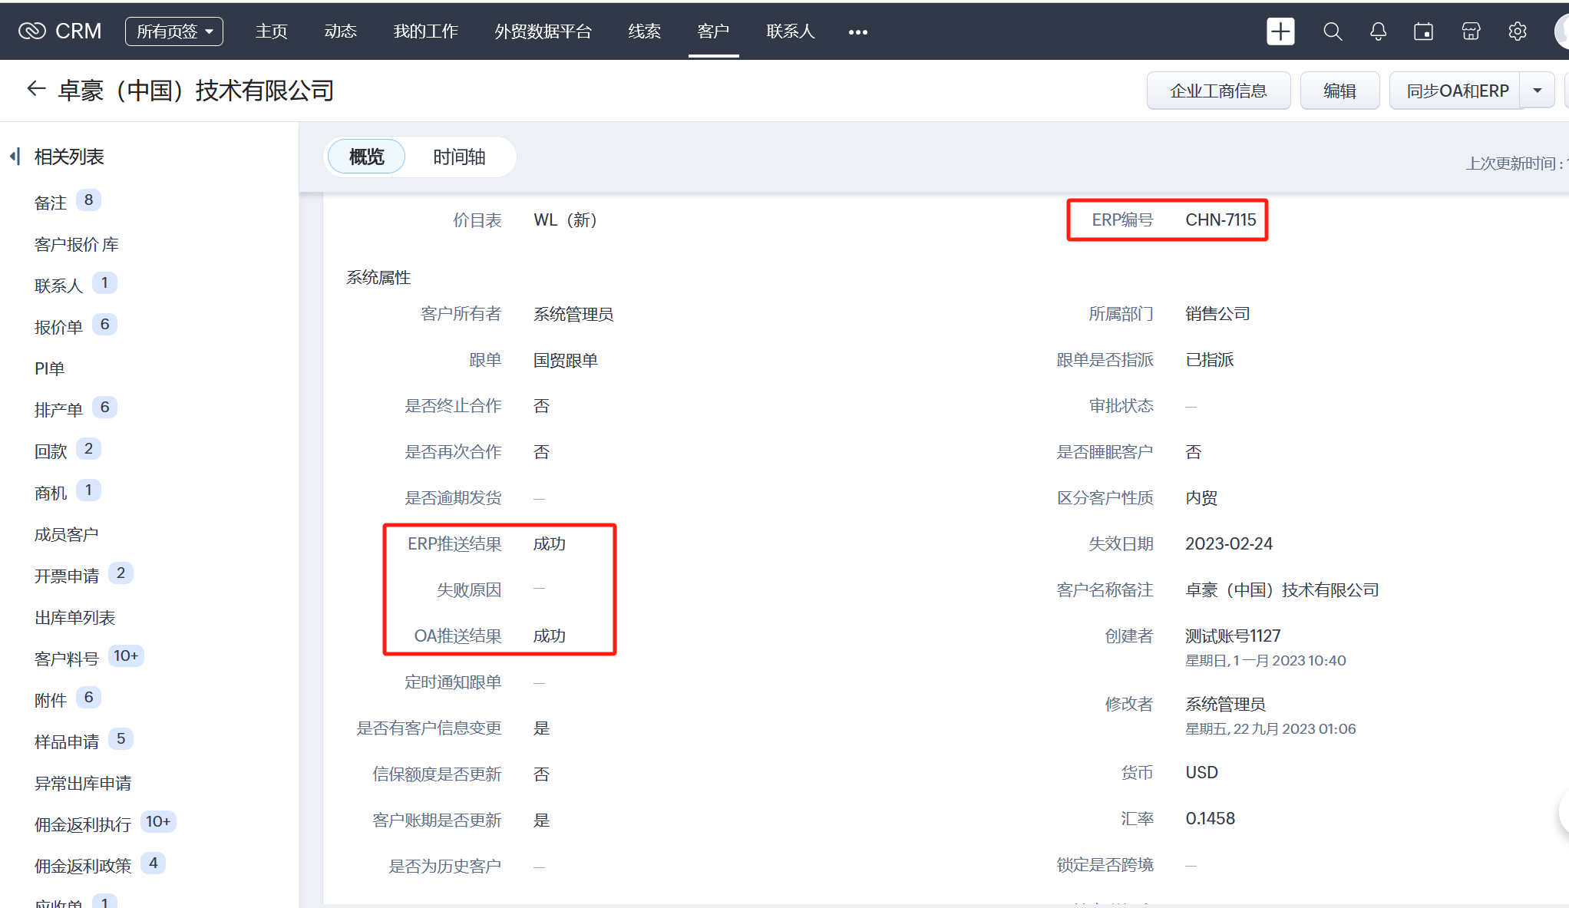Open the calendar icon in top bar

click(1423, 31)
